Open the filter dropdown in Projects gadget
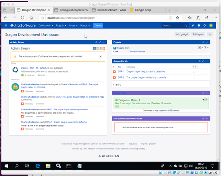221x176 pixels. 206,48
